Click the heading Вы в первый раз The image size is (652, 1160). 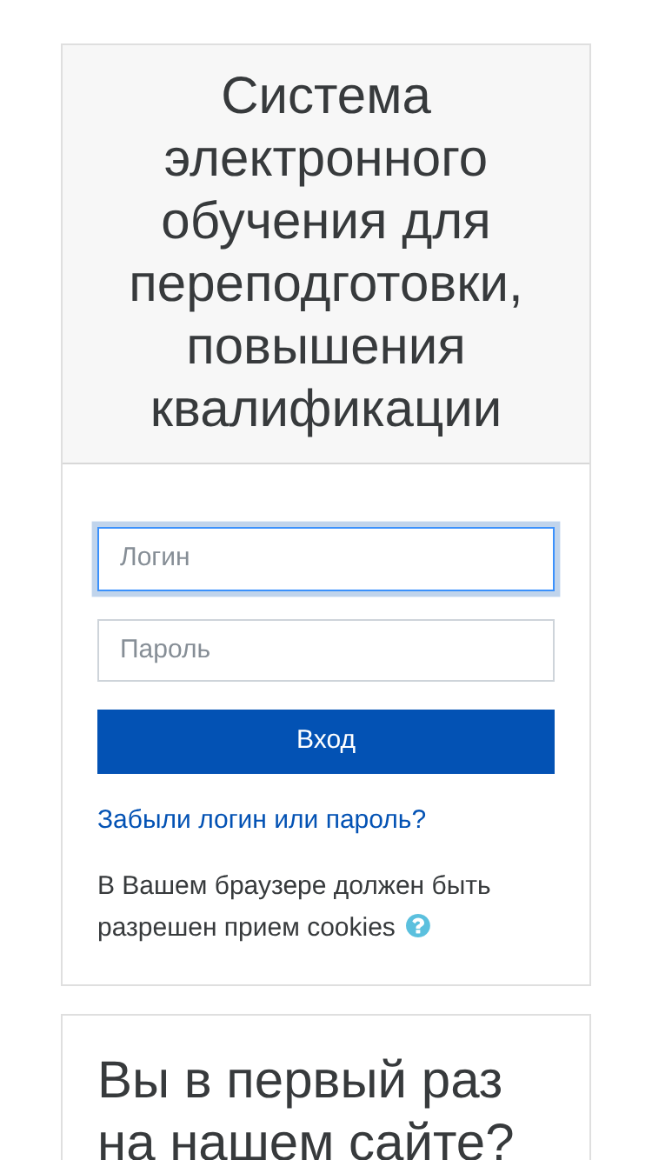300,1081
